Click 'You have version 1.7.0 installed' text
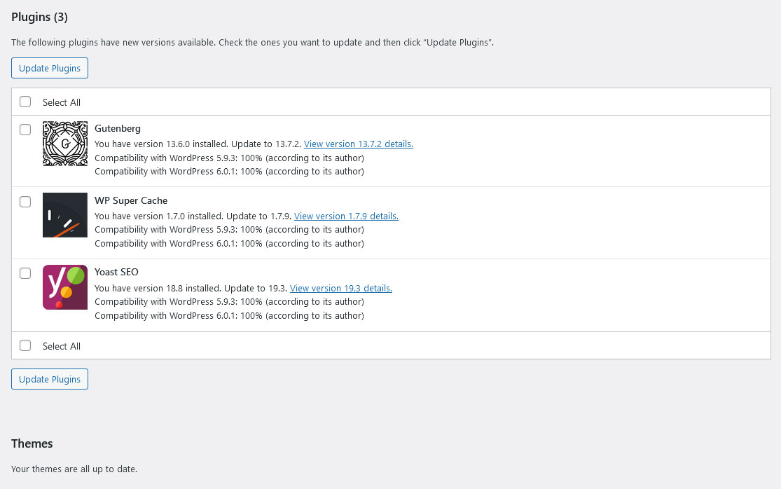Viewport: 781px width, 489px height. (158, 216)
